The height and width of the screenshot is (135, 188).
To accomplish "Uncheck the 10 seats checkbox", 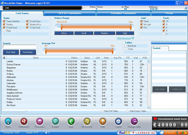I will coord(164,21).
